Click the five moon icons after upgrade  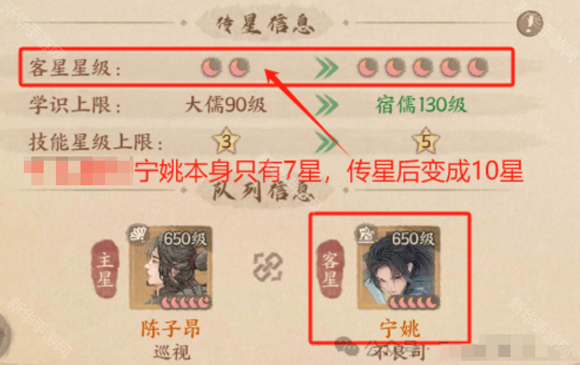423,67
